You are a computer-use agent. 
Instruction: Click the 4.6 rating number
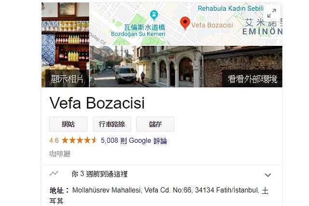54,140
